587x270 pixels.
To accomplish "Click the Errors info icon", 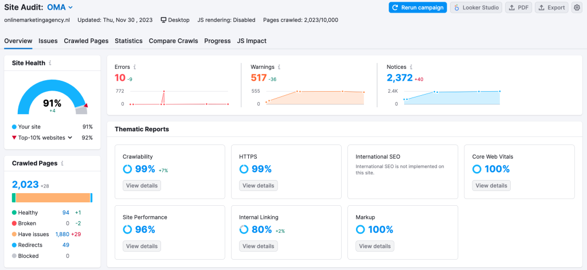I will click(135, 67).
